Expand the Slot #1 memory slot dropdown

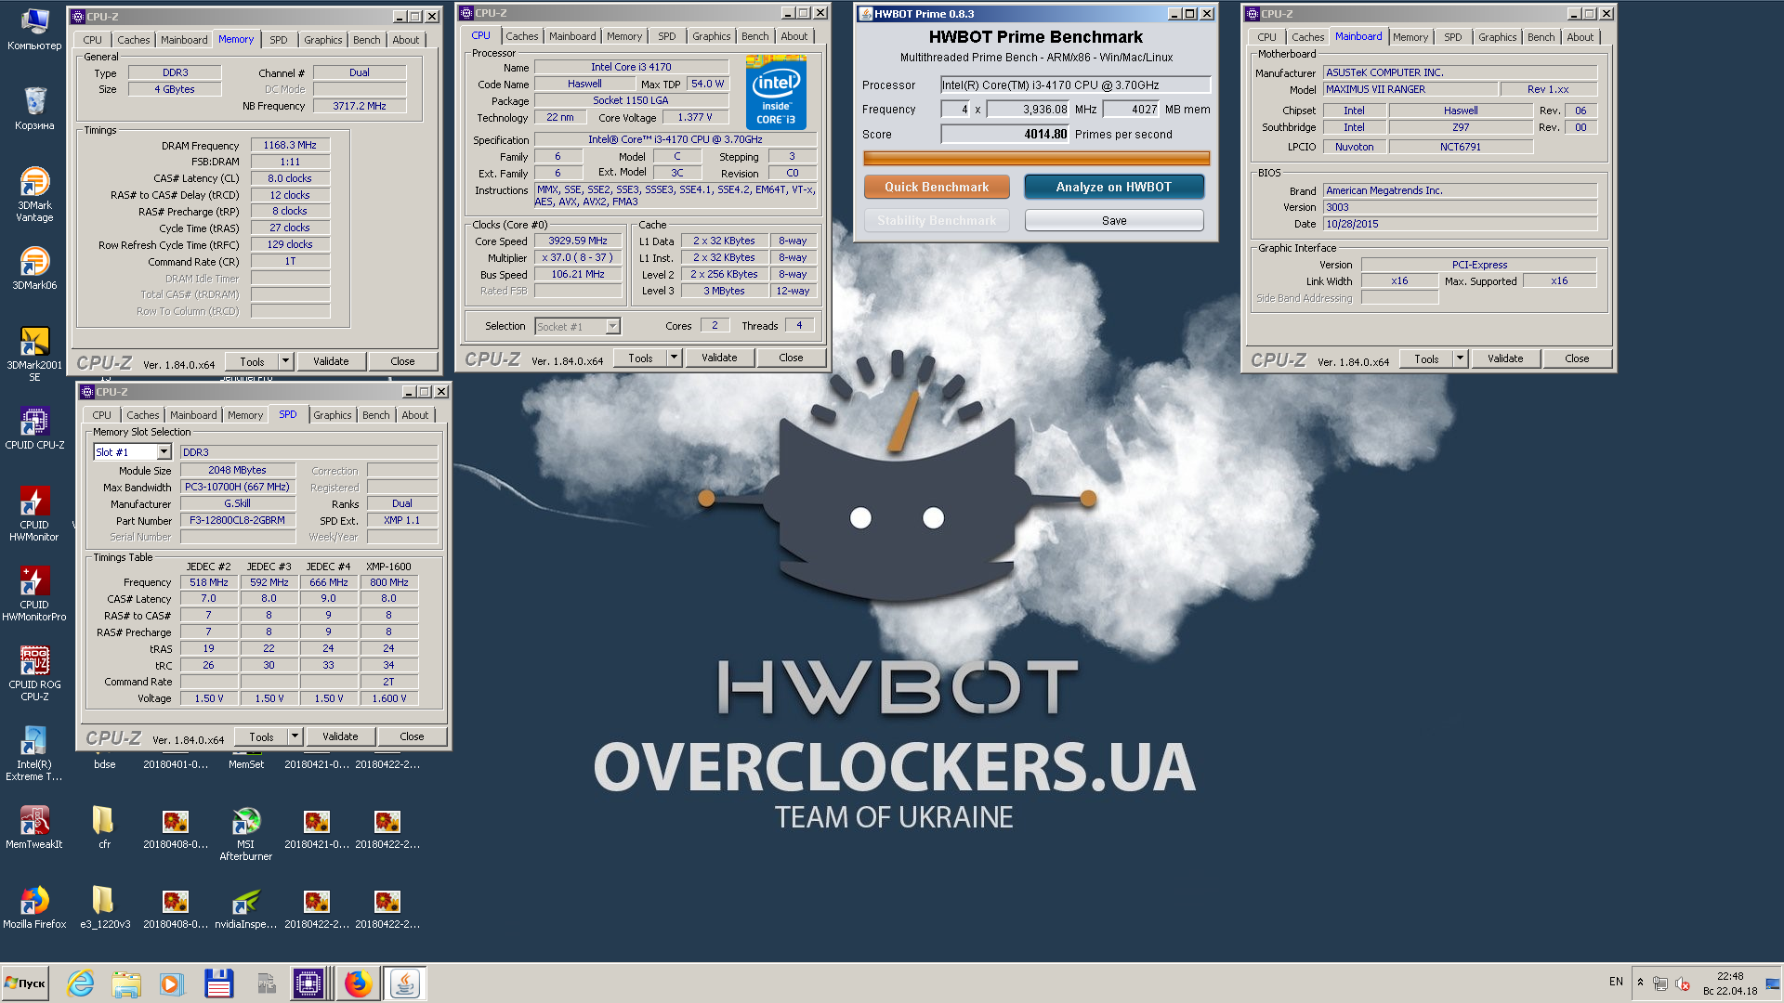(164, 452)
